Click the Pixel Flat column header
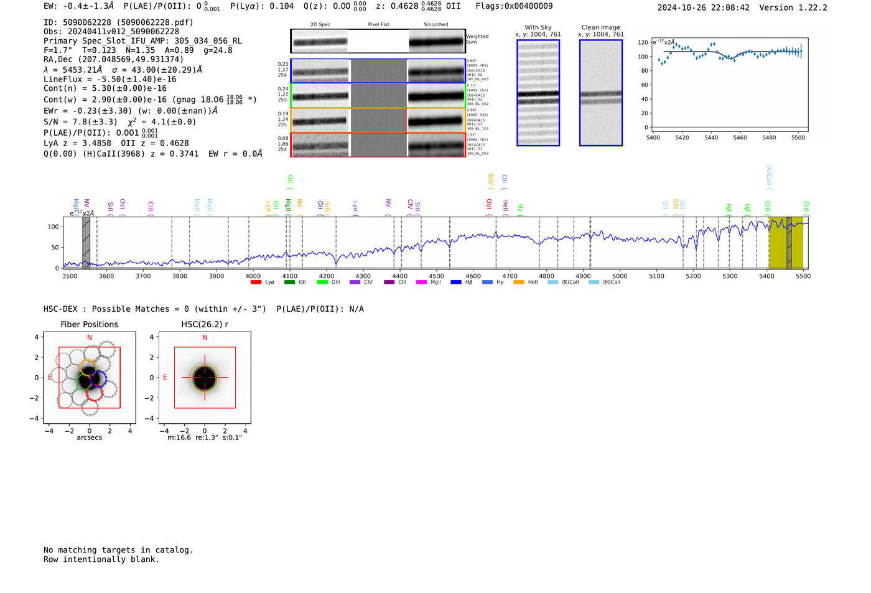Image resolution: width=871 pixels, height=593 pixels. point(378,25)
